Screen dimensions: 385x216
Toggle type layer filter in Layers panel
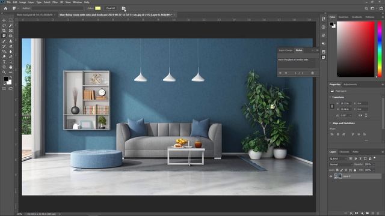pos(360,158)
